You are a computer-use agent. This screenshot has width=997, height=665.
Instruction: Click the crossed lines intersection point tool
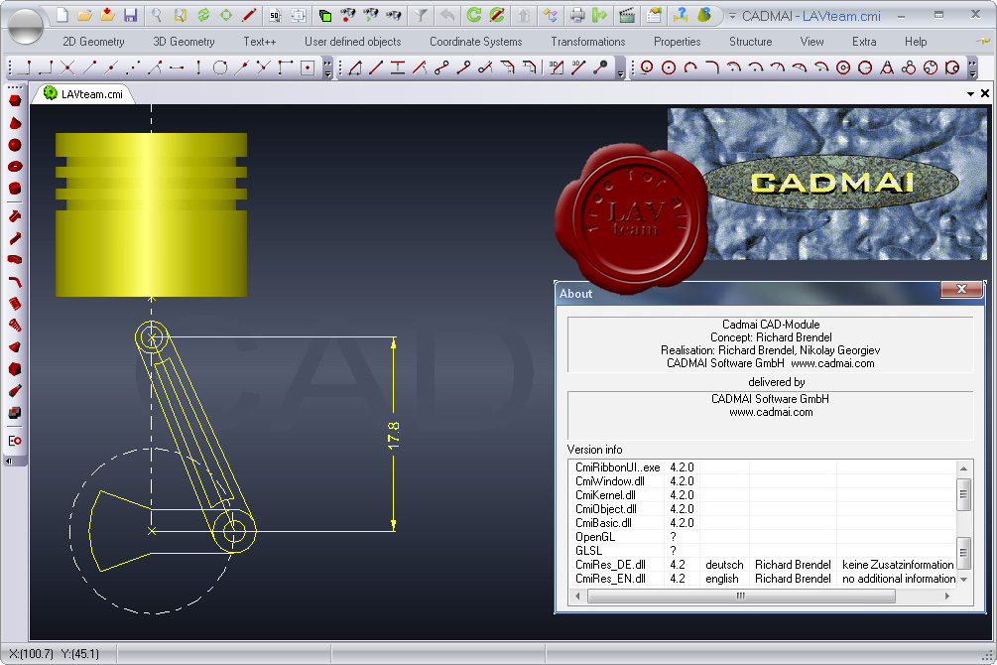tap(67, 67)
